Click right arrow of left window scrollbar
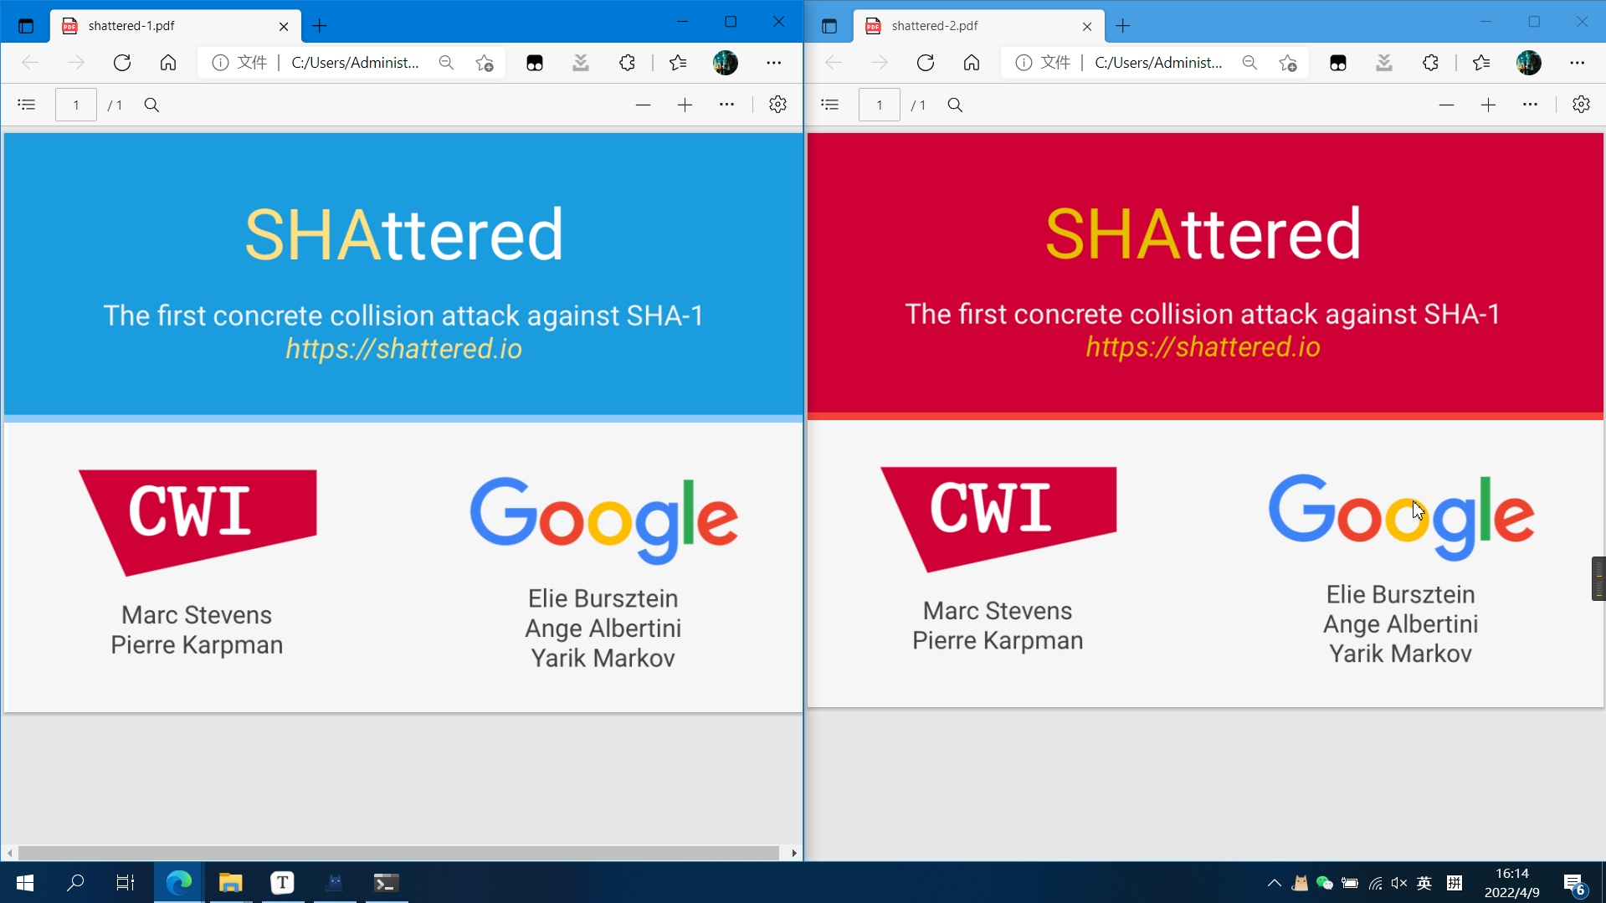 793,853
